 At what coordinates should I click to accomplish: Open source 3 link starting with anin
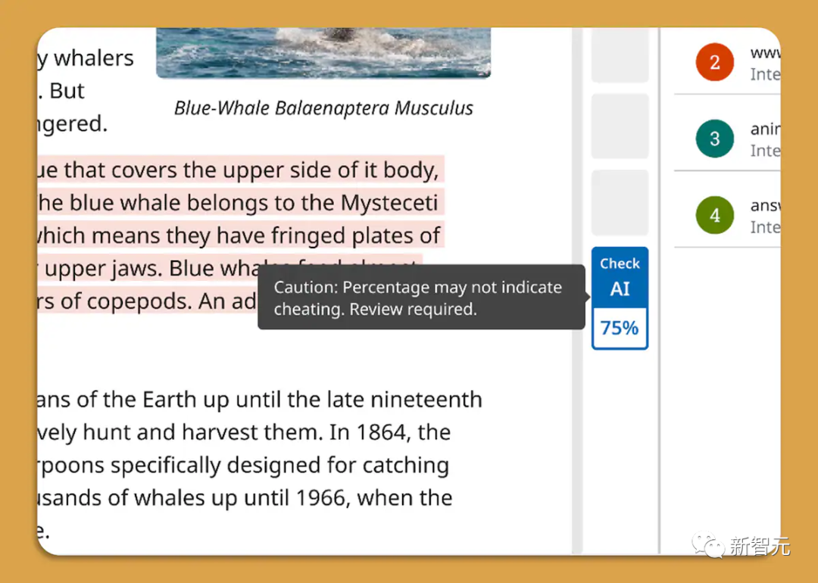click(764, 129)
